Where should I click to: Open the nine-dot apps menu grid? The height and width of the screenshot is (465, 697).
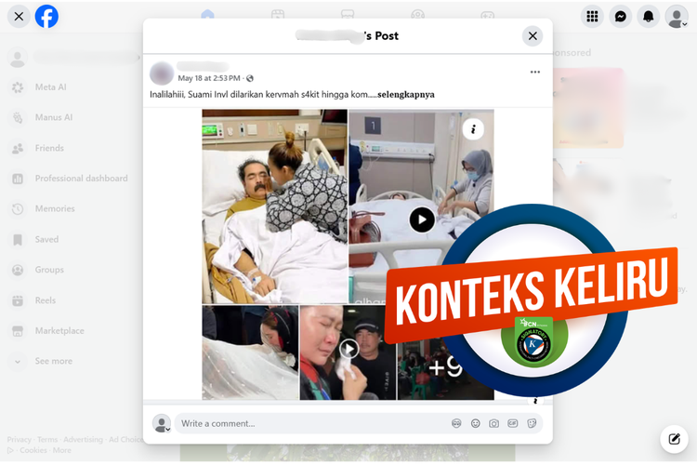point(592,17)
